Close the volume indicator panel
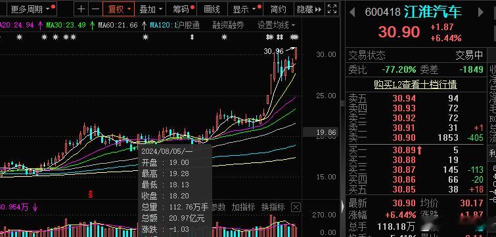Image resolution: width=496 pixels, height=237 pixels. pos(296,208)
